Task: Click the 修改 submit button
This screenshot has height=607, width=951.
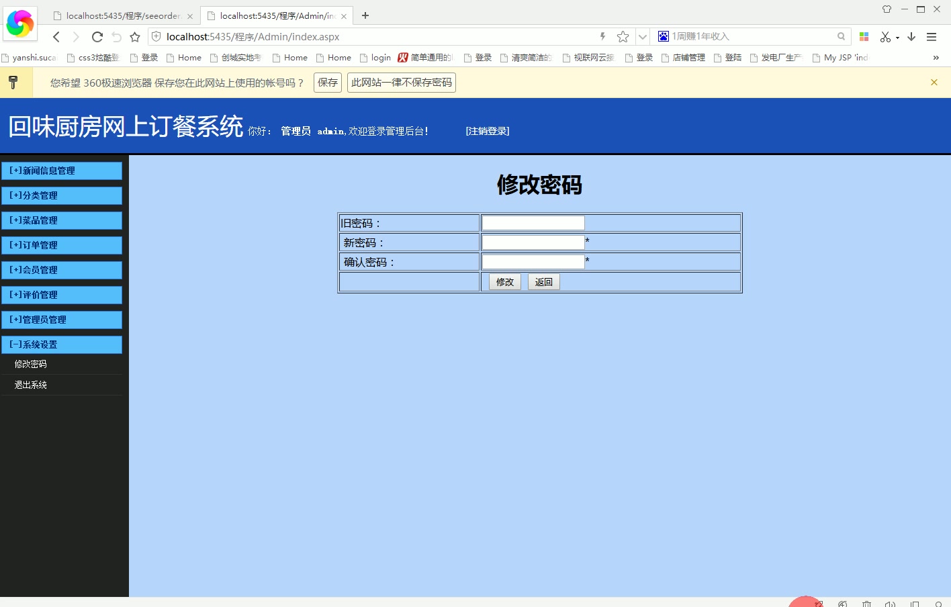Action: coord(505,282)
